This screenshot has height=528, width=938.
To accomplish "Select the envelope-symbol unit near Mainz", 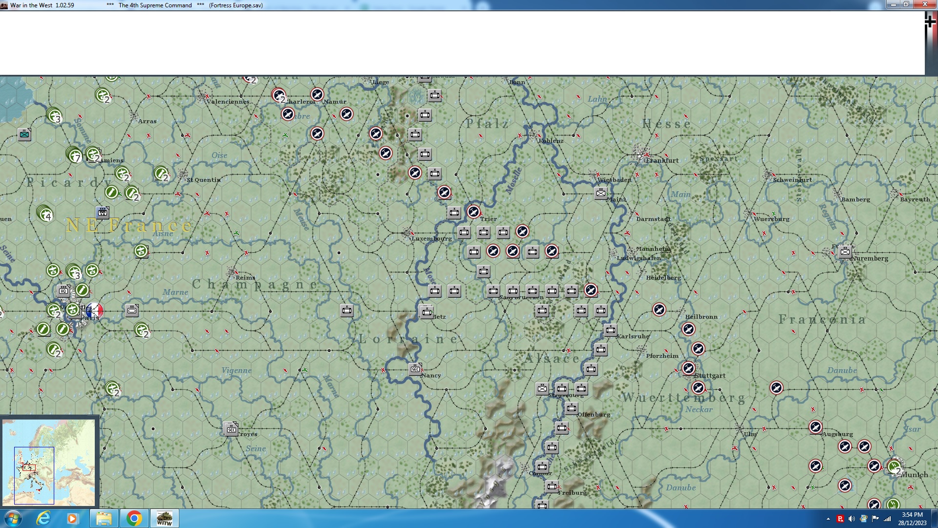I will click(x=601, y=193).
